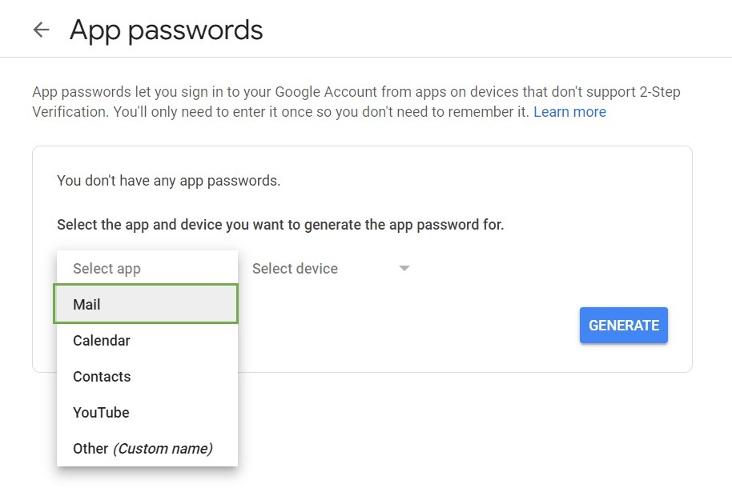Open the Select device dropdown
The image size is (732, 500).
pos(295,269)
